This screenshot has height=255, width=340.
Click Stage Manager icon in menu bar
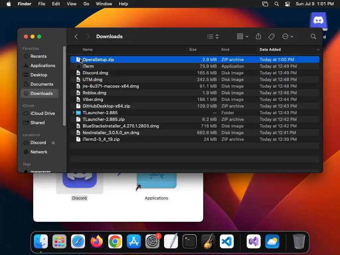tap(265, 4)
